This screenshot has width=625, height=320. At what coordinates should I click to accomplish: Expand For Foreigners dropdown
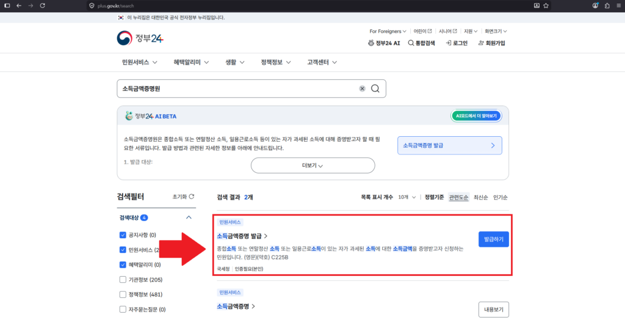[x=388, y=31]
